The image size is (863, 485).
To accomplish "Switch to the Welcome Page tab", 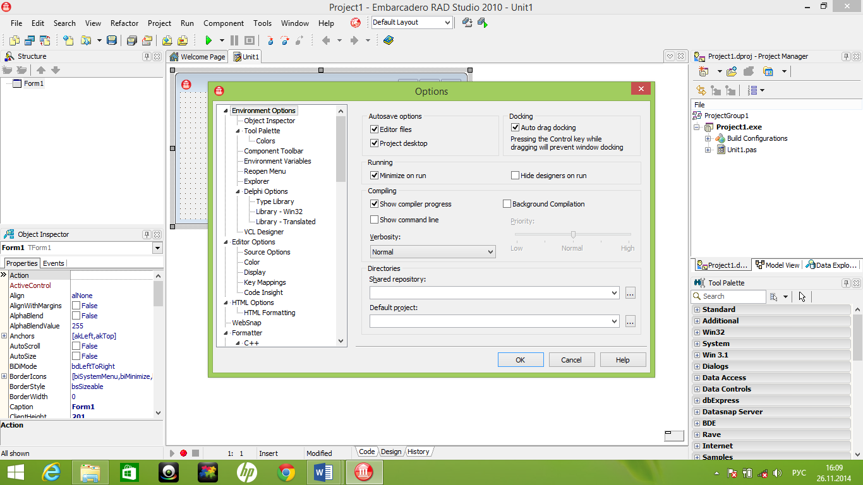I will coord(197,57).
